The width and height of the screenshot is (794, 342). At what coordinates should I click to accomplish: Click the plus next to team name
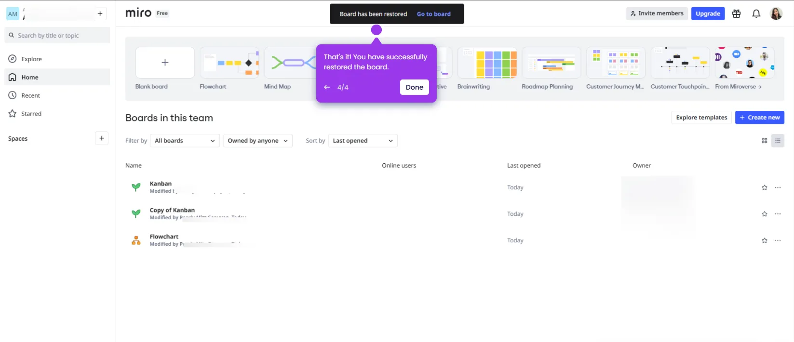coord(100,13)
